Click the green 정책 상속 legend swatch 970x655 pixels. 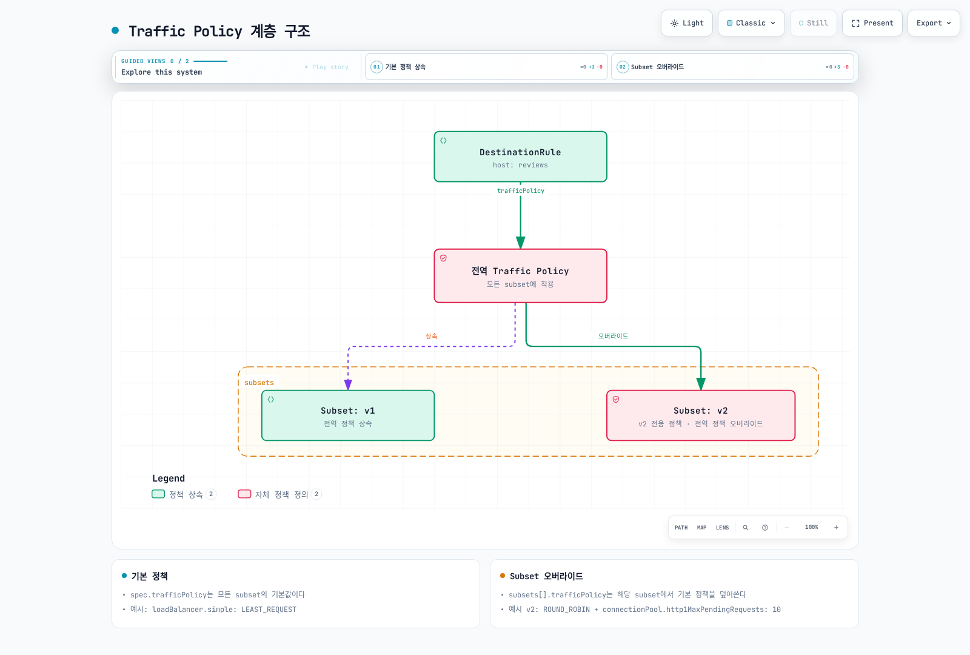click(158, 494)
